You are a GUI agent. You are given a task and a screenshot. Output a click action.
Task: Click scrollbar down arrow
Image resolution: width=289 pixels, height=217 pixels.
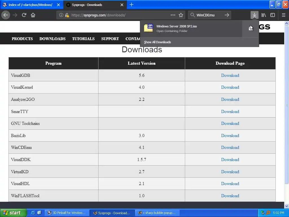tap(287, 206)
